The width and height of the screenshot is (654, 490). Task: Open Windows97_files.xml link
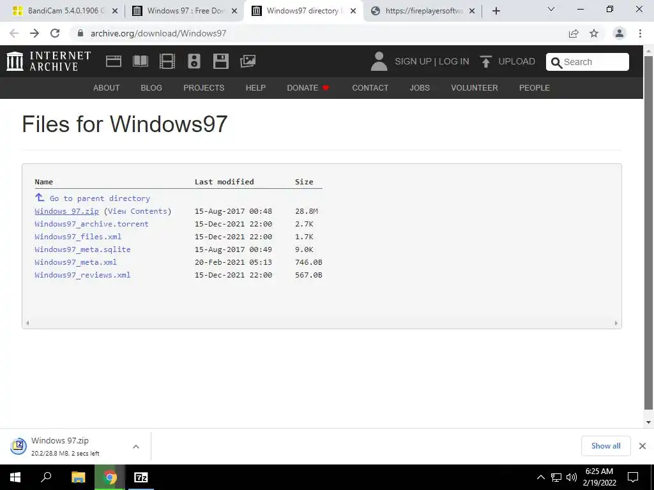point(78,237)
